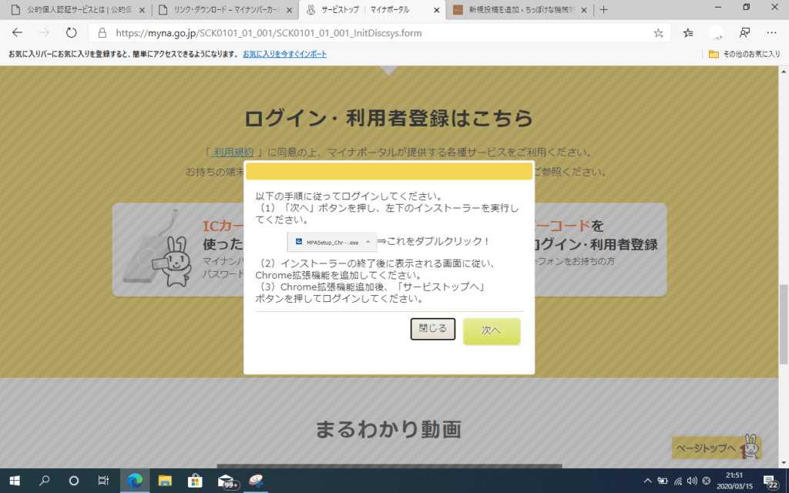789x493 pixels.
Task: Close the 新規投稿を追加 tab
Action: click(584, 10)
